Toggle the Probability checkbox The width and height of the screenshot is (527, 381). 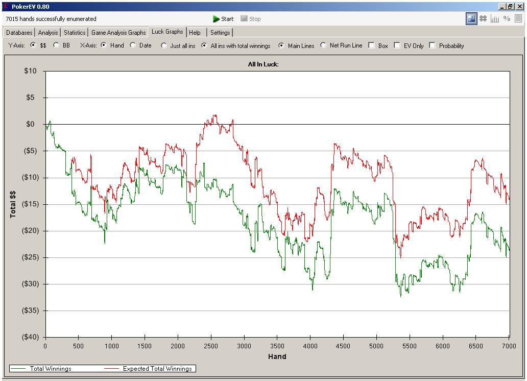click(x=432, y=45)
